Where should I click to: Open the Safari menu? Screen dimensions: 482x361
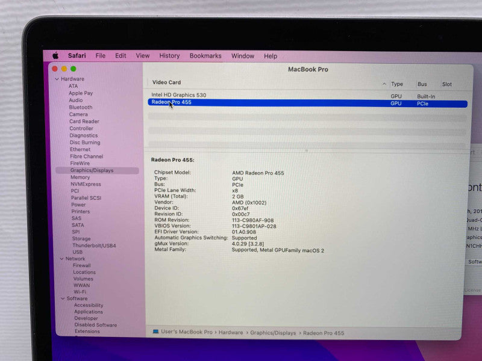[x=77, y=55]
